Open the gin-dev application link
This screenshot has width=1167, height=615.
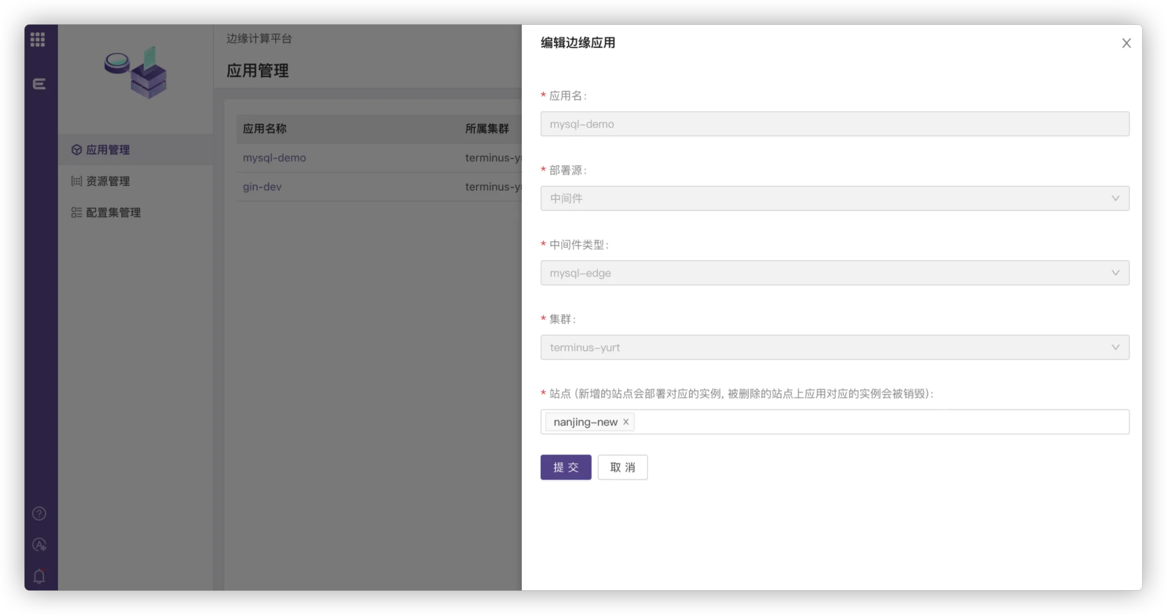262,187
